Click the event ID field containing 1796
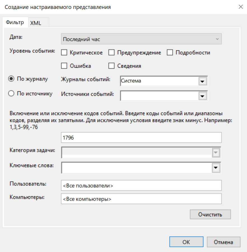Image resolution: width=247 pixels, height=252 pixels. coord(141,138)
